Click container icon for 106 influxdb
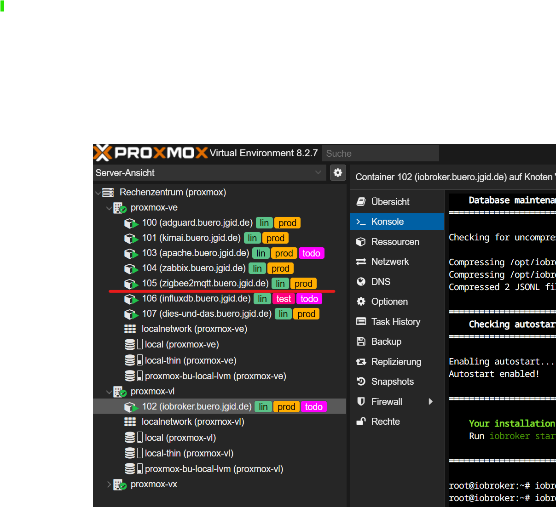556x507 pixels. (131, 299)
